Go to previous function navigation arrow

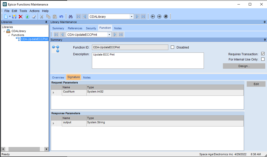point(62,34)
